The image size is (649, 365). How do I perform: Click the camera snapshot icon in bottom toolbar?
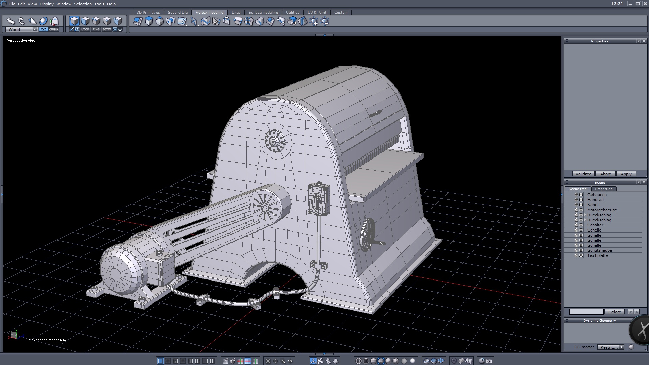[489, 361]
